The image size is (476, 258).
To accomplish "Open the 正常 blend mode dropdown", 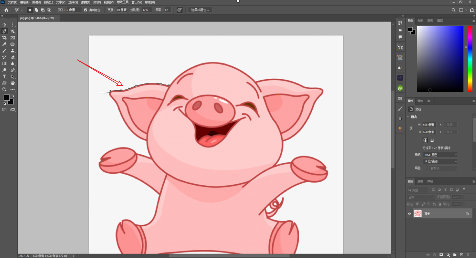I will point(421,197).
